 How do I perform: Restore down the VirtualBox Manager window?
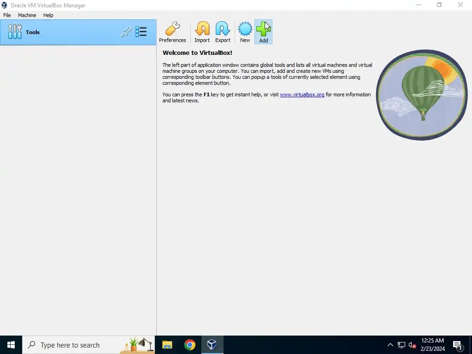[x=439, y=5]
